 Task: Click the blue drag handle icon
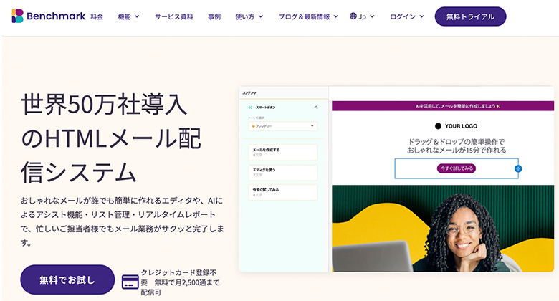[x=518, y=168]
